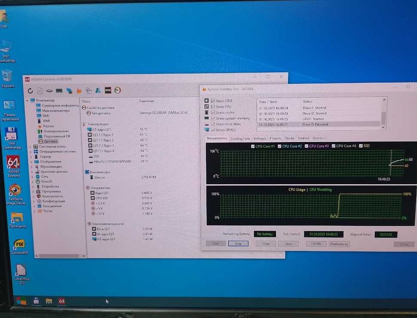
Task: Launch the stability test flame toolbar icon
Action: [x=79, y=91]
